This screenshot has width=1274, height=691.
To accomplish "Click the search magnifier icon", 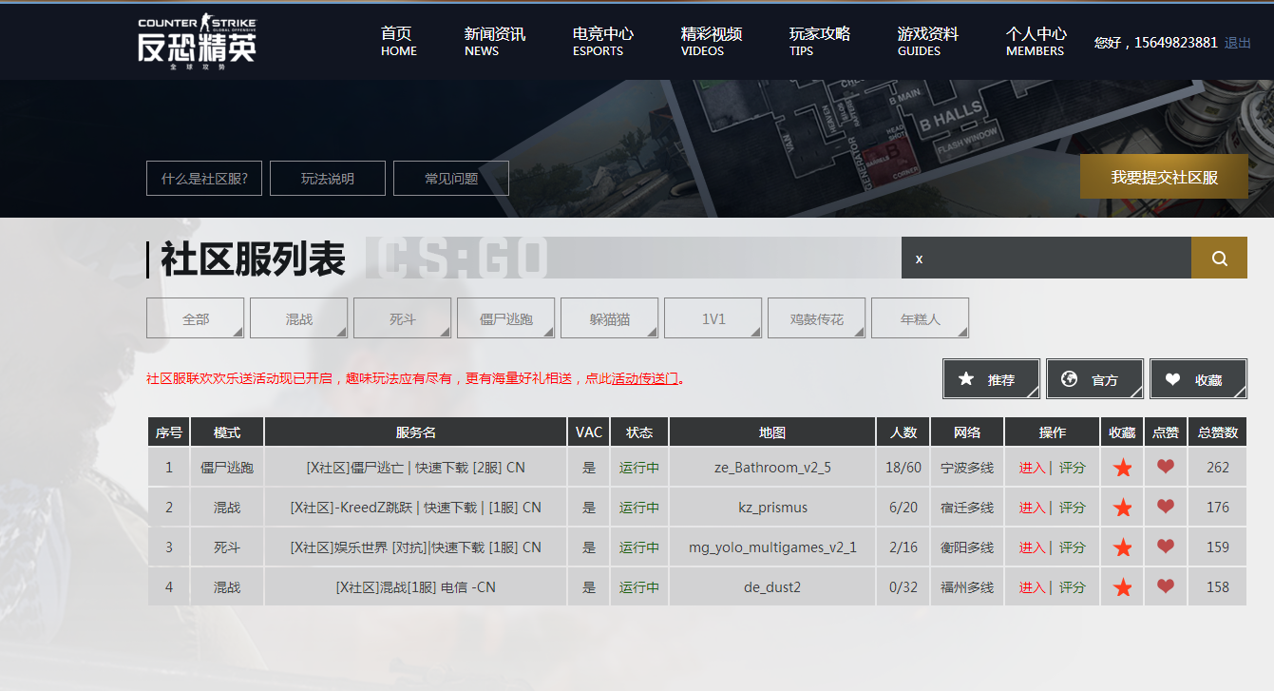I will 1219,258.
